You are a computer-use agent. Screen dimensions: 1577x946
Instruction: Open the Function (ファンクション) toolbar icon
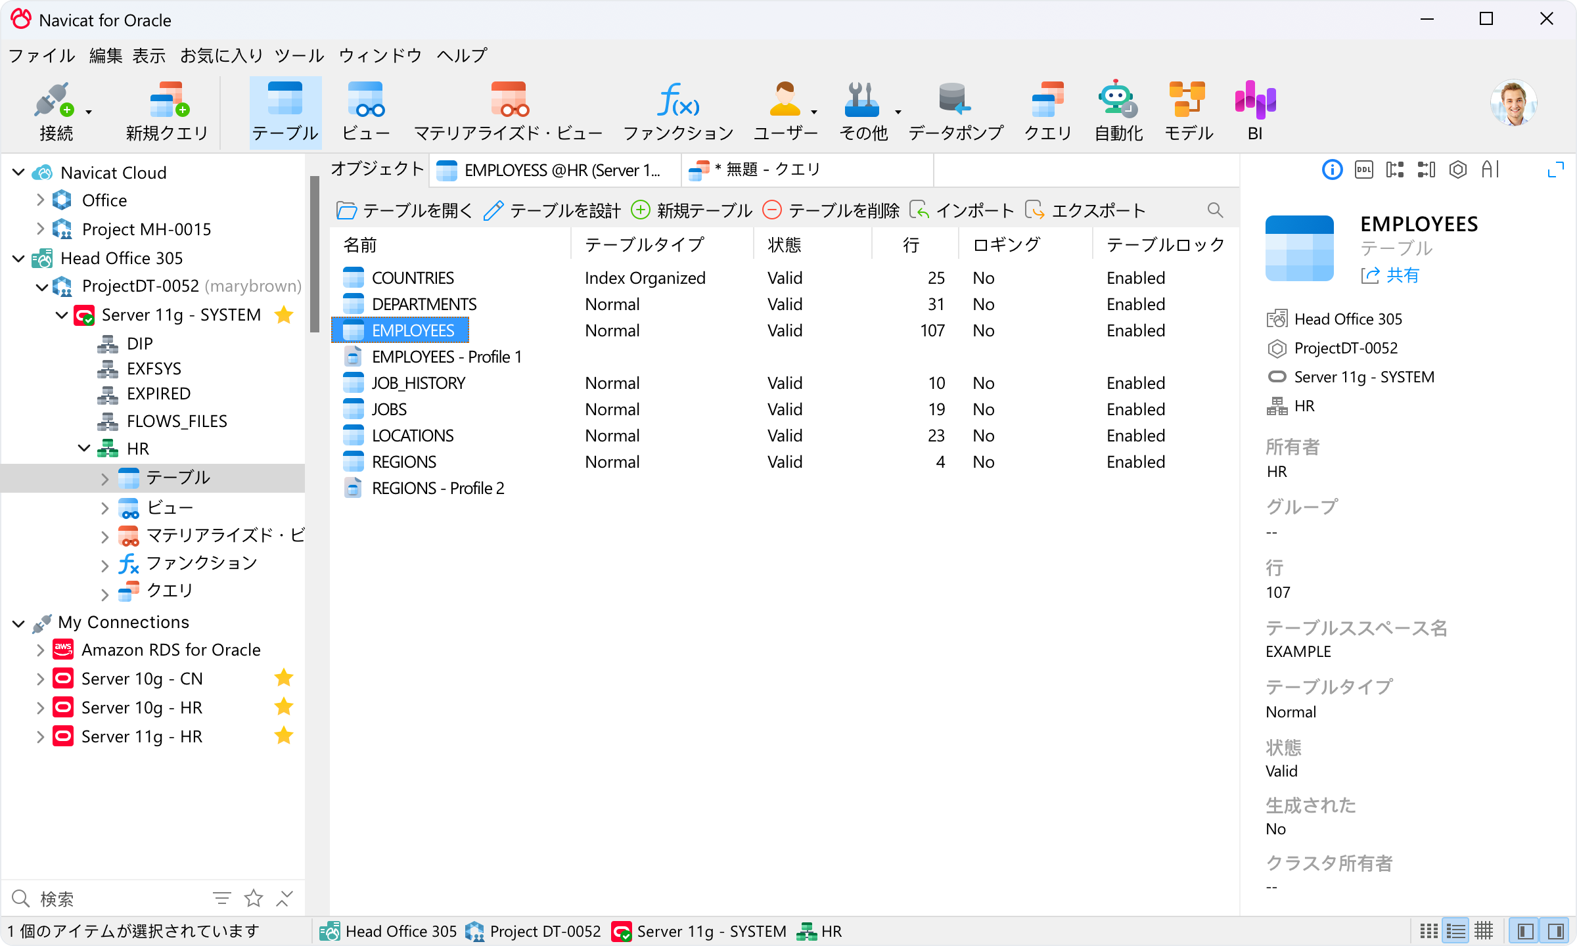(678, 112)
